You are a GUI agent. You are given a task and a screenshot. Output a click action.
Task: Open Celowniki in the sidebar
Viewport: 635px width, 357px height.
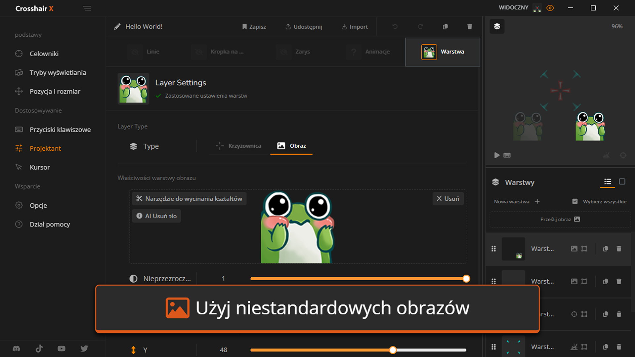click(x=44, y=54)
